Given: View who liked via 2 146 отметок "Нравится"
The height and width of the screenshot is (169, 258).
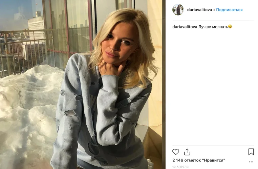Looking at the screenshot, I should click(199, 160).
